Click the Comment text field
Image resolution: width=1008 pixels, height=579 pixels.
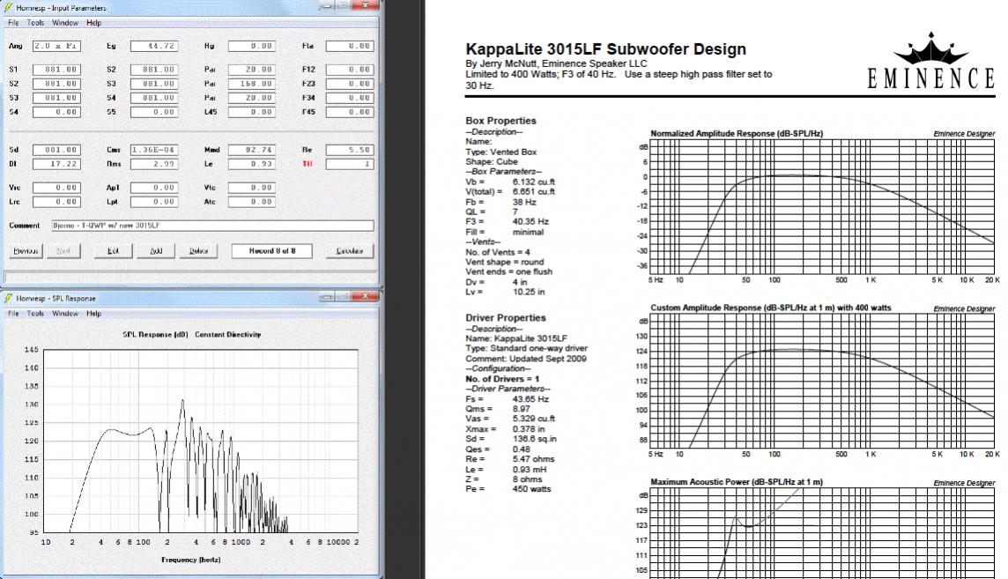(x=211, y=226)
